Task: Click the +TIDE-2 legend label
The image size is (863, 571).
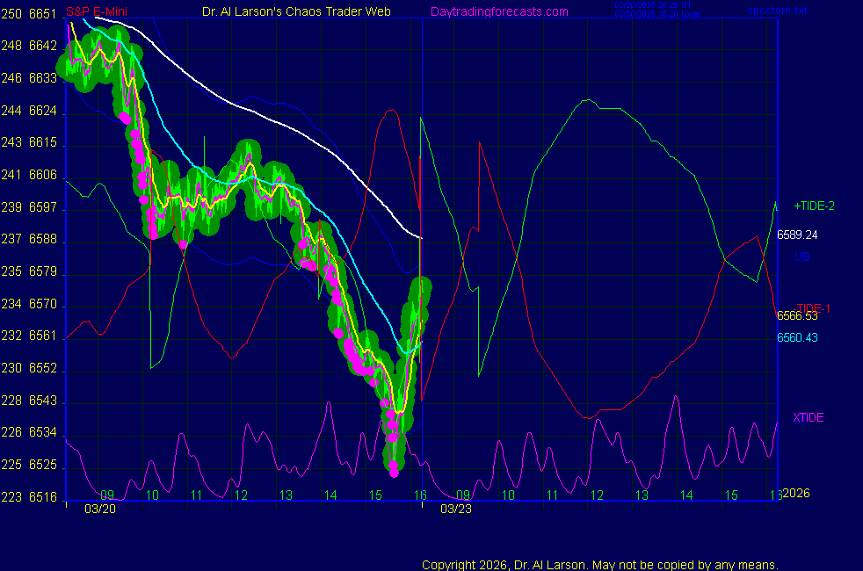Action: point(814,206)
